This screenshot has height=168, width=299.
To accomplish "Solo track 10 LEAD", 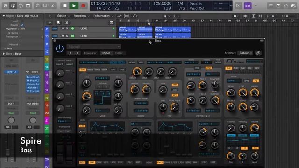I will coord(67,36).
